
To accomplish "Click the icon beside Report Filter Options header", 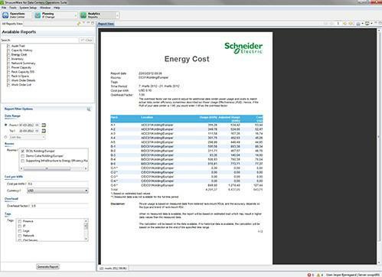I will (89, 109).
